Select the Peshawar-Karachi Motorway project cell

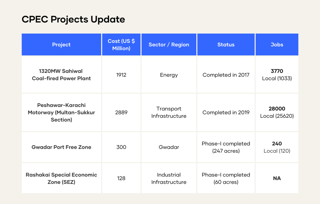(x=61, y=112)
